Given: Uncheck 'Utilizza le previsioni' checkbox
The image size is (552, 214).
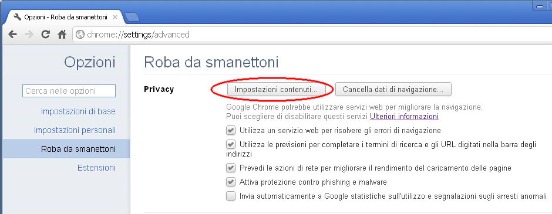Looking at the screenshot, I should pos(231,144).
